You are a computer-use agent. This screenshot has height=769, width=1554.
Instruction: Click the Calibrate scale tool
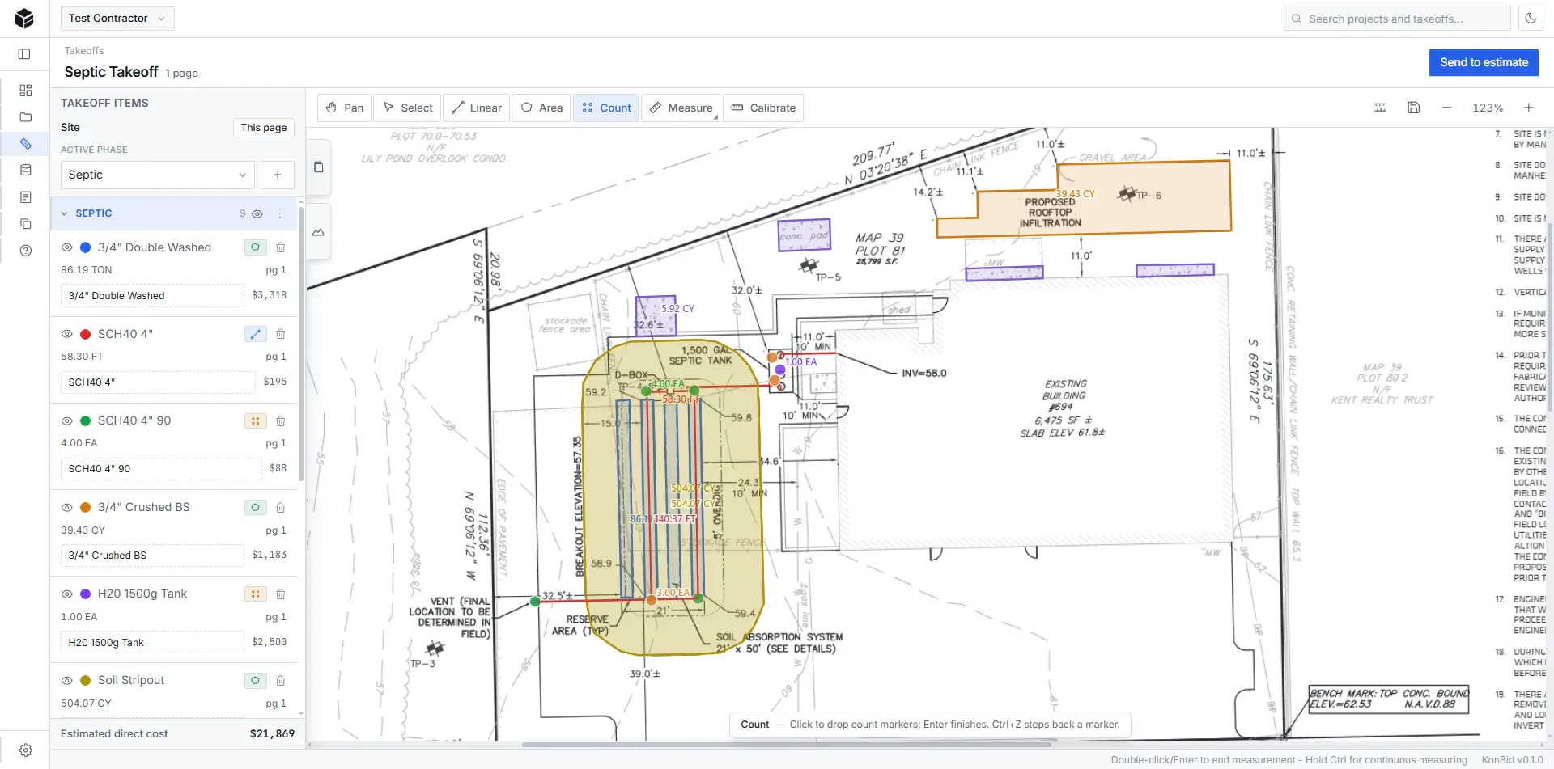pyautogui.click(x=763, y=108)
